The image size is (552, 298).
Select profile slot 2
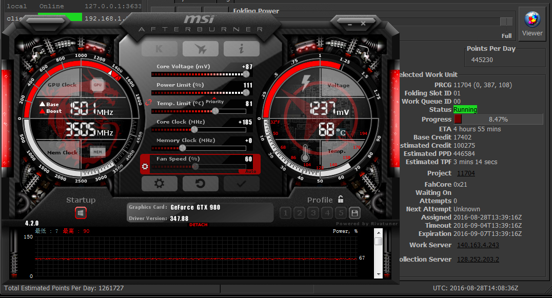[x=300, y=213]
